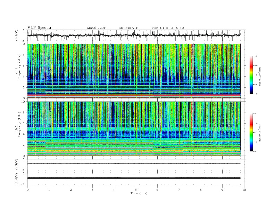
Task: Click the "5" minute time axis tick
Action: tap(136, 190)
